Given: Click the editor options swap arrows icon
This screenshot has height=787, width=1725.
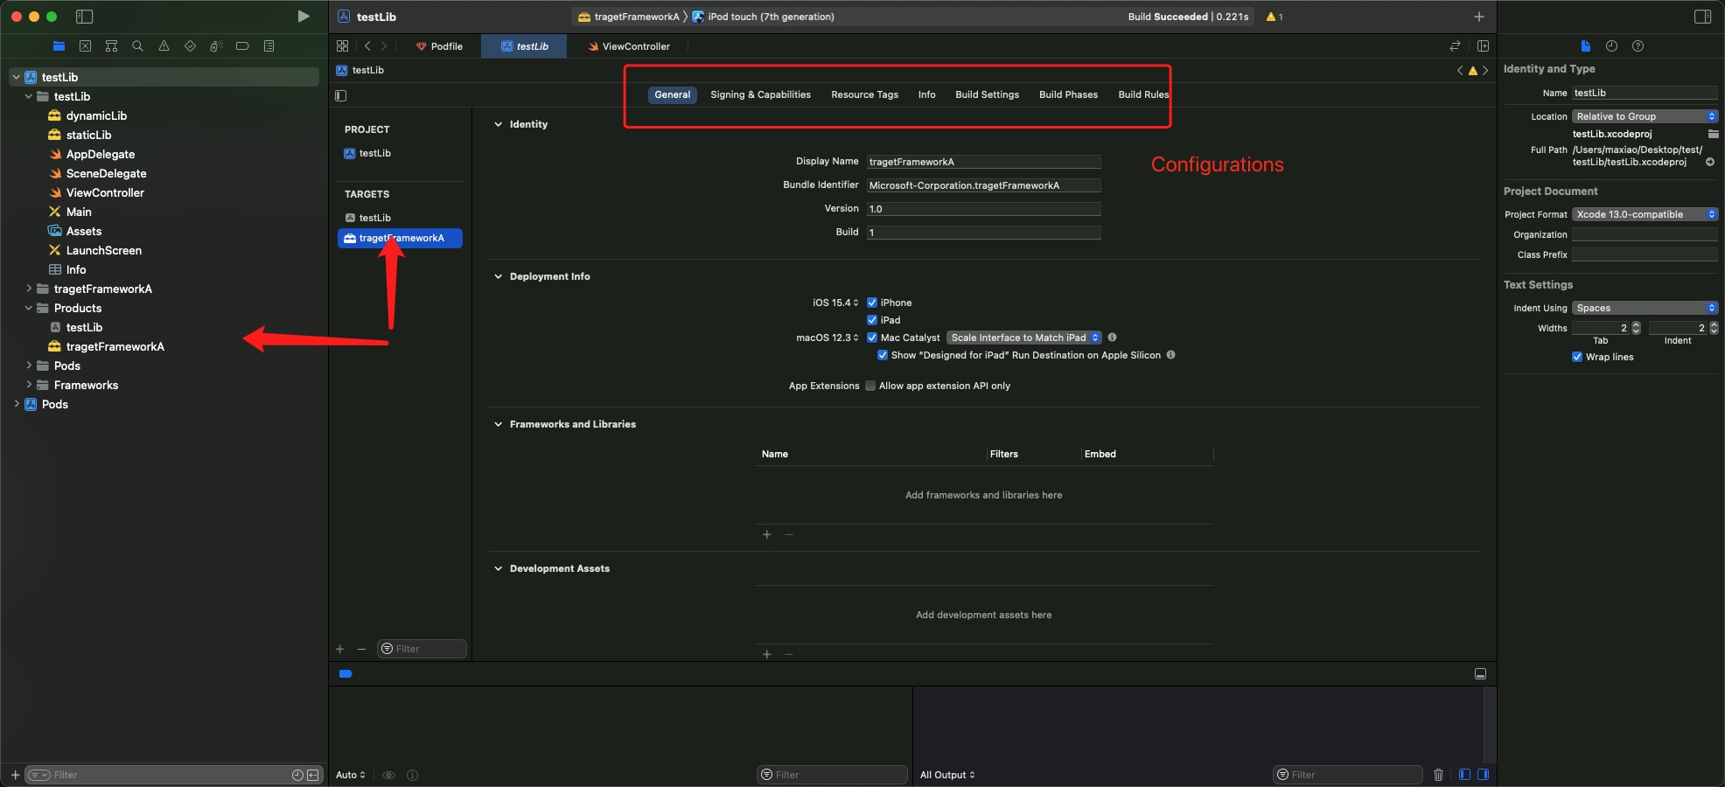Looking at the screenshot, I should coord(1455,46).
